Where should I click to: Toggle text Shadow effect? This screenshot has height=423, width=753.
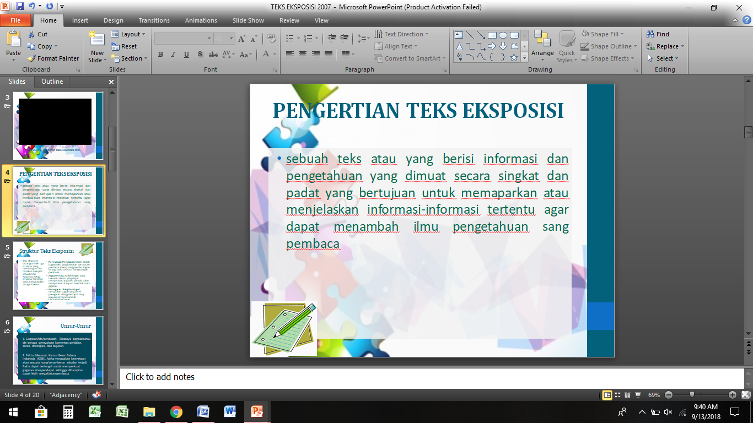tap(200, 55)
